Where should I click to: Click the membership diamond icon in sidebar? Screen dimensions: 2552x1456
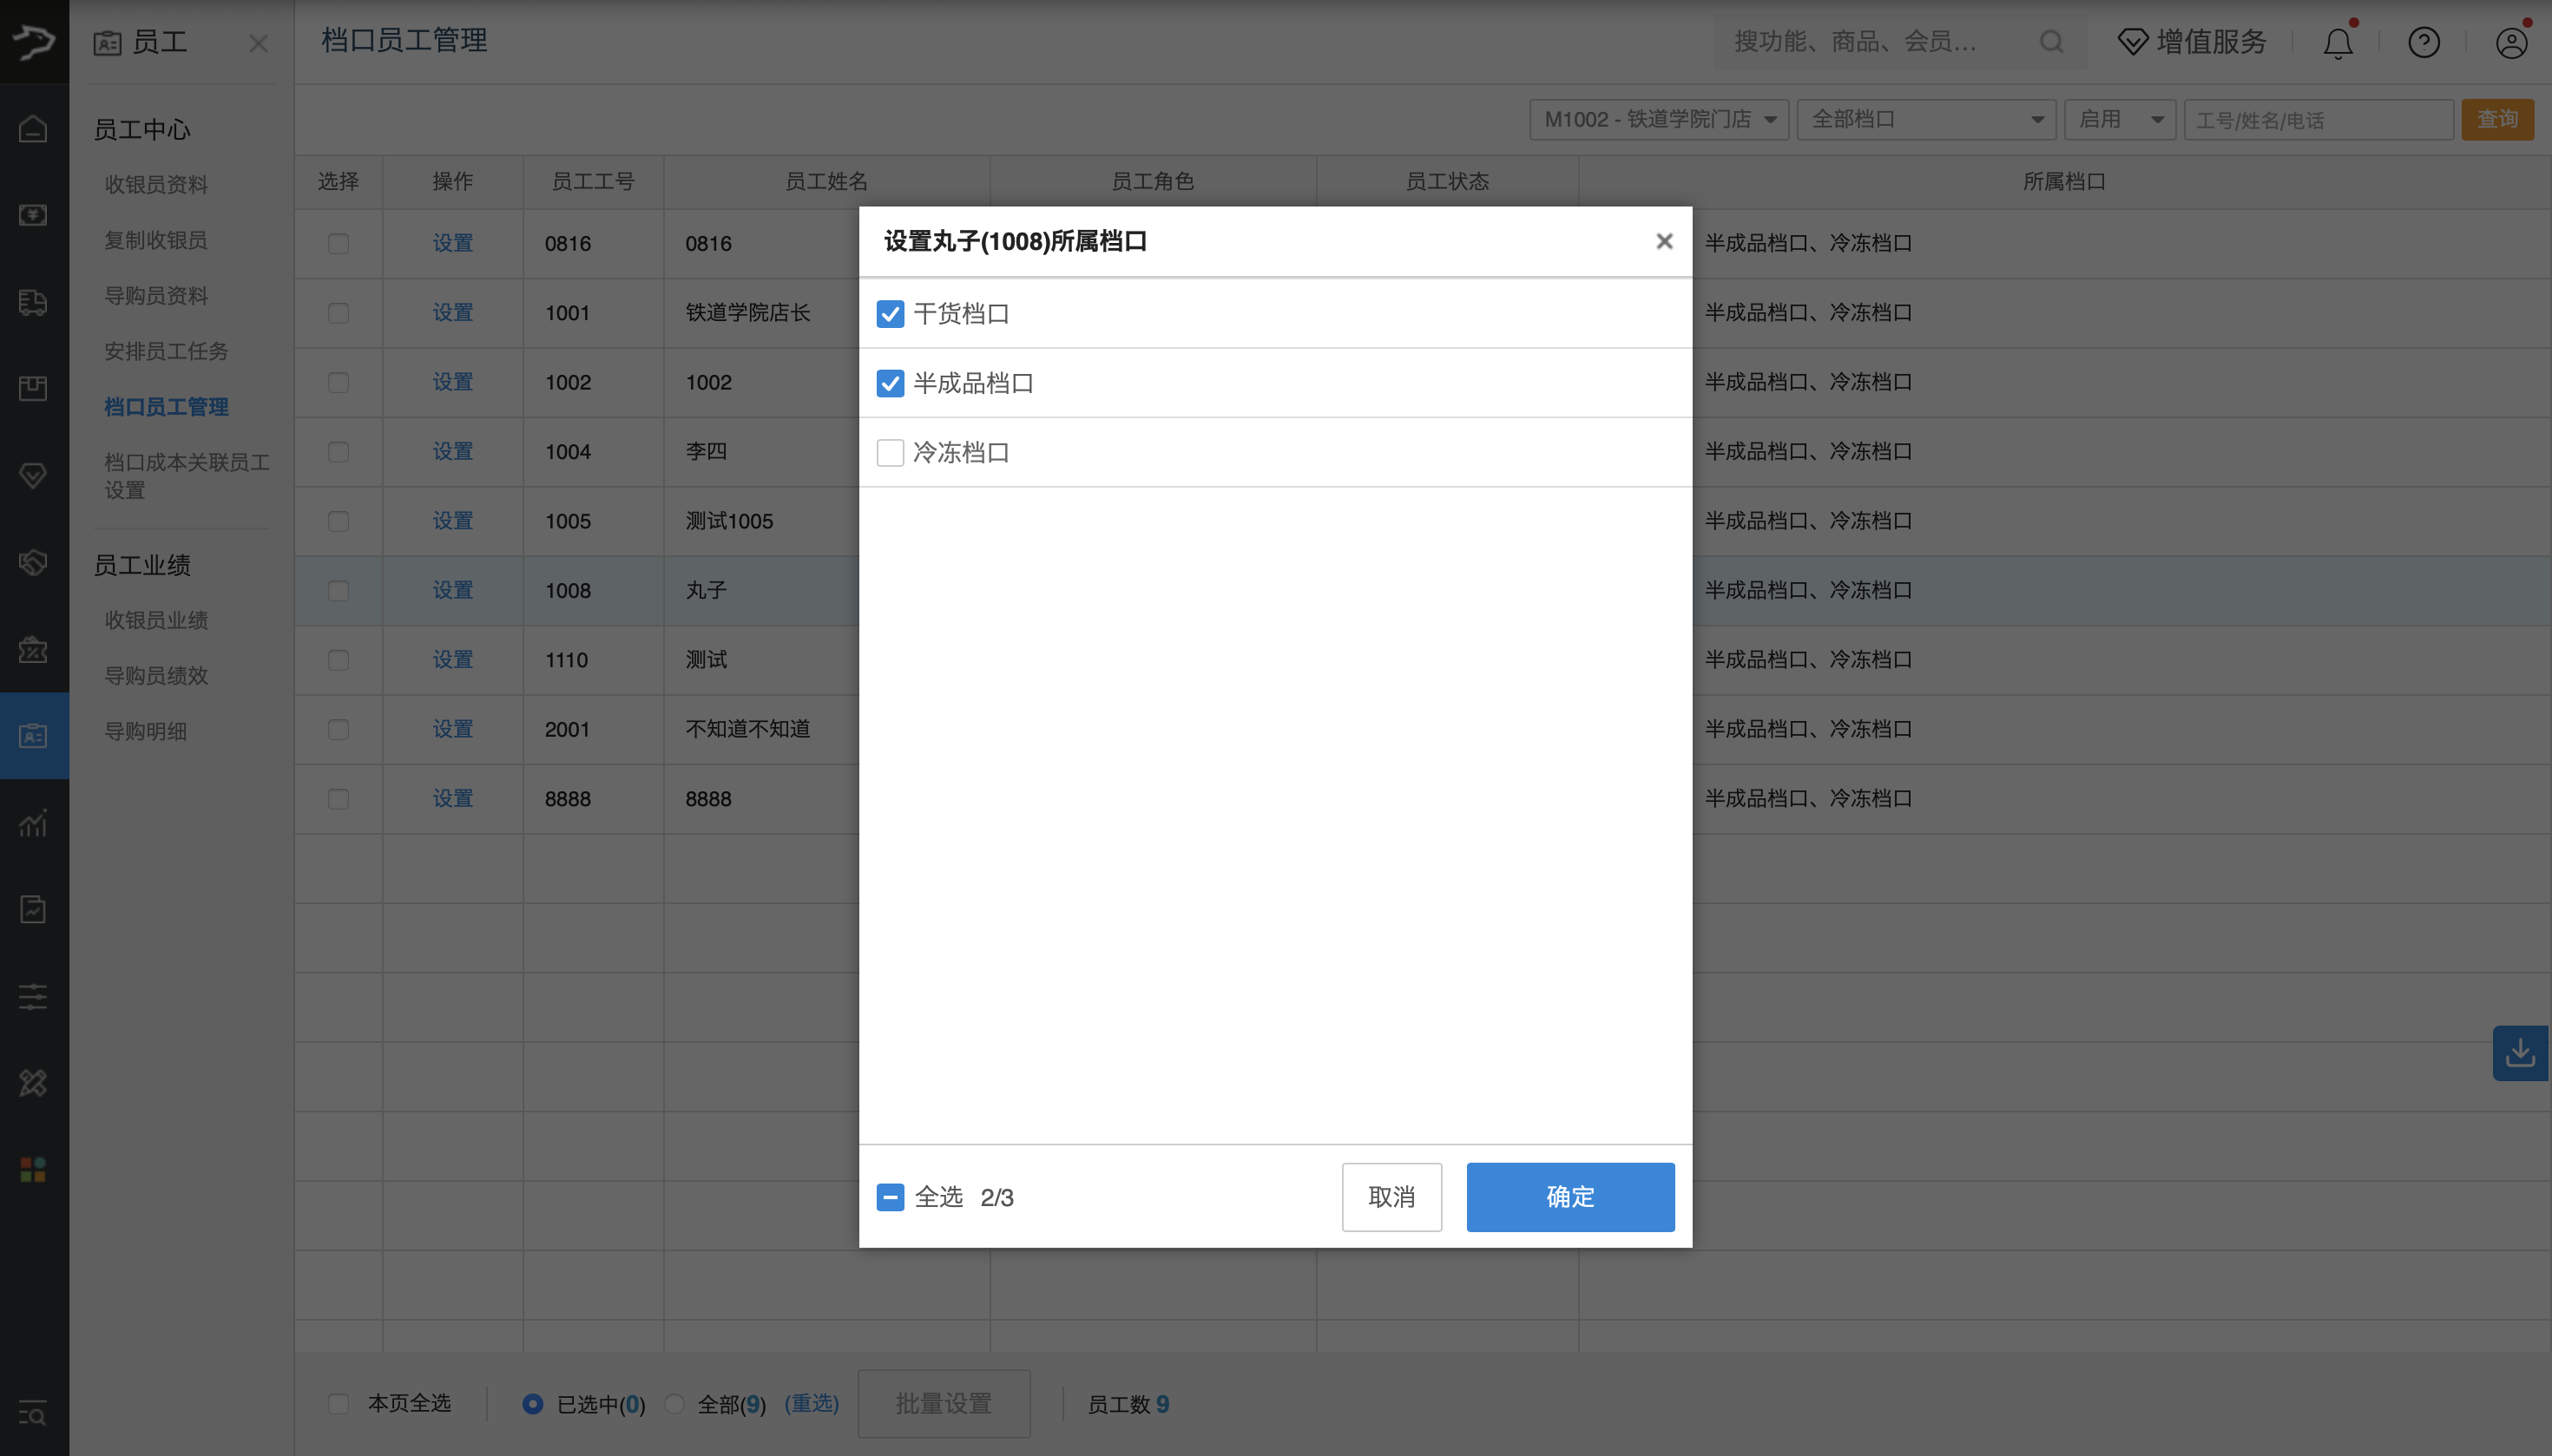coord(33,475)
